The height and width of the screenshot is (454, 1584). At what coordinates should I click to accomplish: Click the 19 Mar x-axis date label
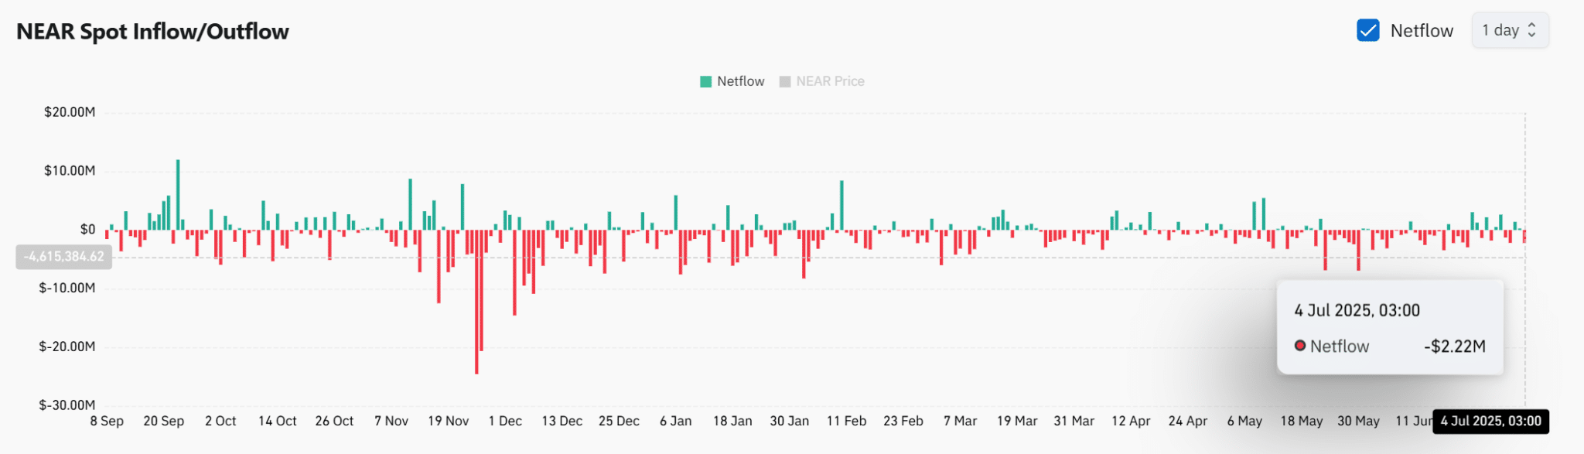[x=1017, y=422]
